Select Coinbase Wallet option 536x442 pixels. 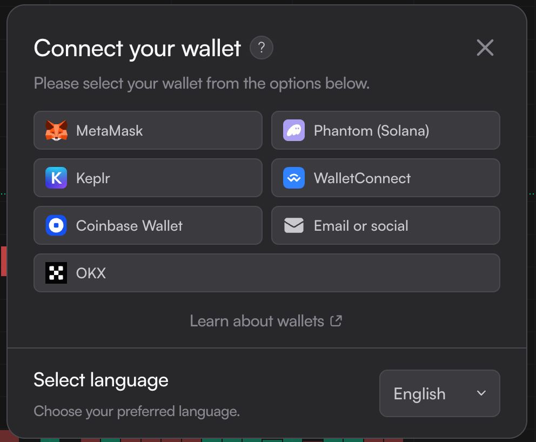(148, 225)
